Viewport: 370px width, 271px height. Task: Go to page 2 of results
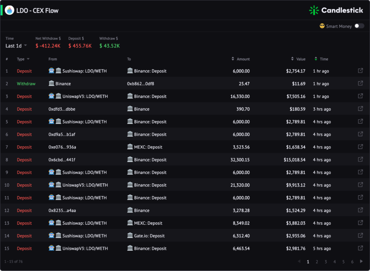(317, 262)
